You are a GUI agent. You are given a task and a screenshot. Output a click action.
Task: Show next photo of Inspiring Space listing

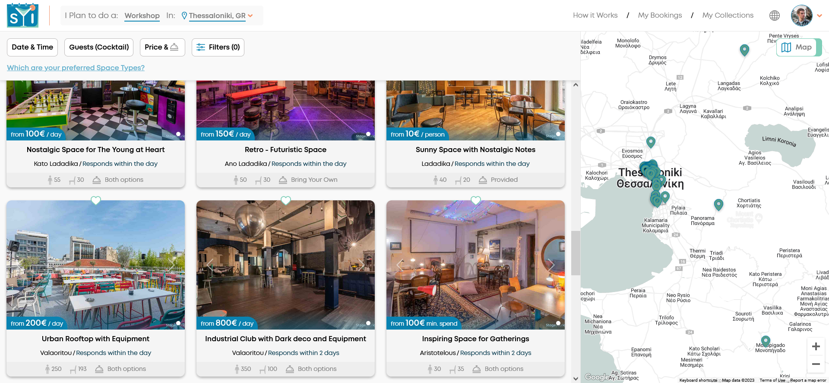coord(551,265)
